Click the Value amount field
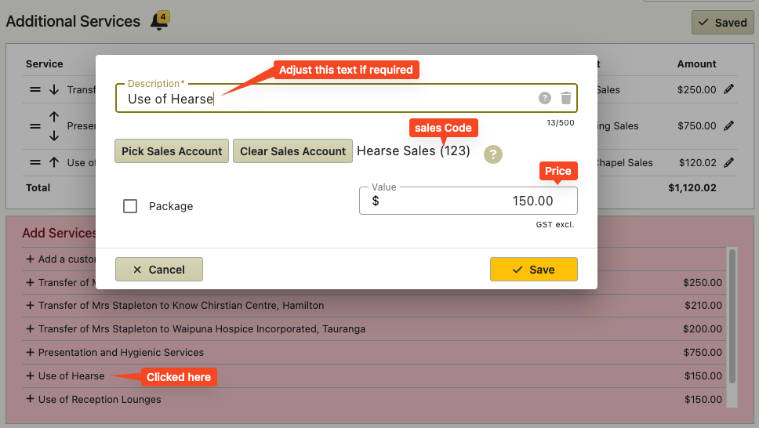The image size is (759, 428). click(x=468, y=201)
